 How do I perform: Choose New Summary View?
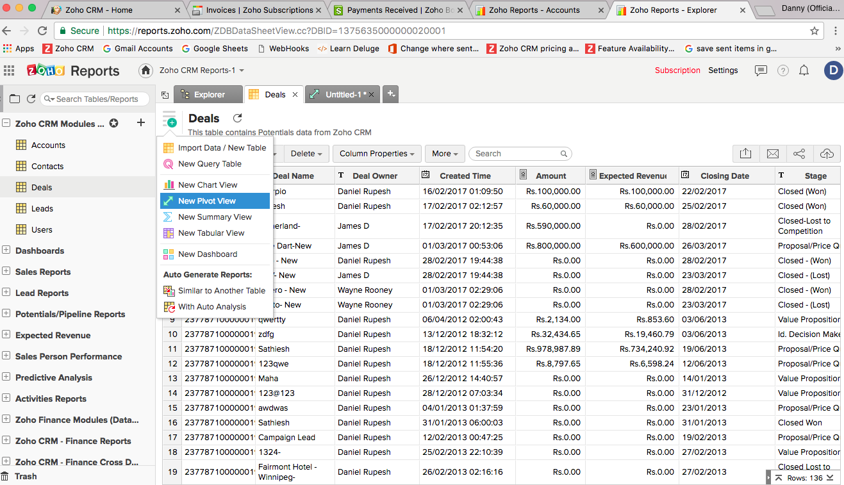[215, 217]
